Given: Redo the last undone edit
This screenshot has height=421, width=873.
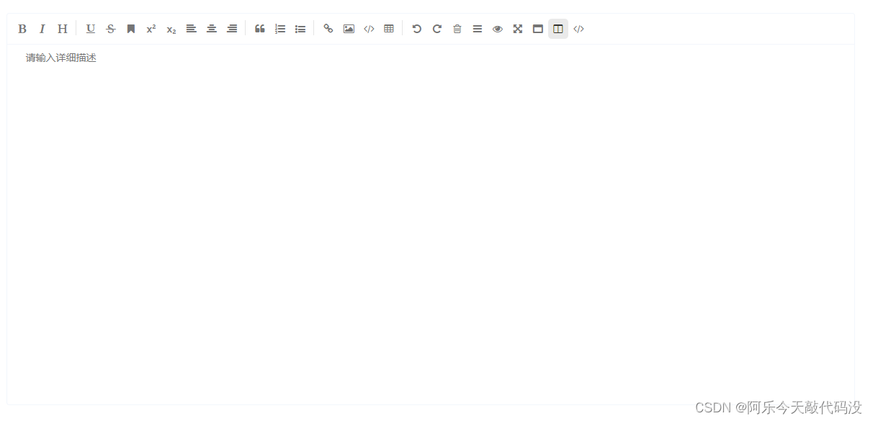Looking at the screenshot, I should click(x=437, y=29).
